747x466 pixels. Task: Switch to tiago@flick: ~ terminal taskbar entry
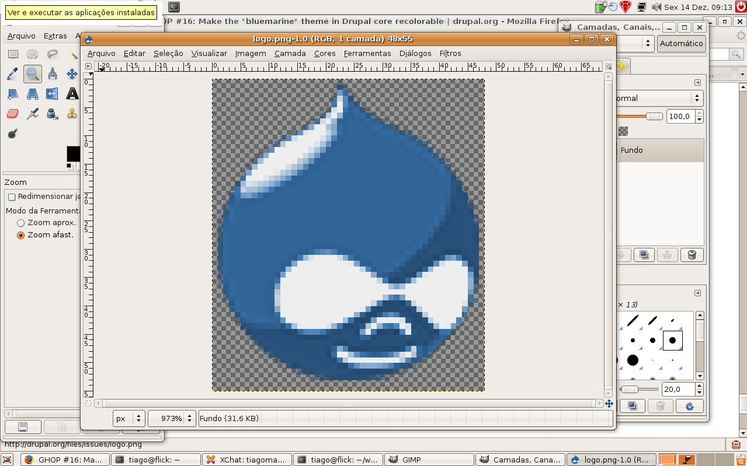click(x=155, y=460)
